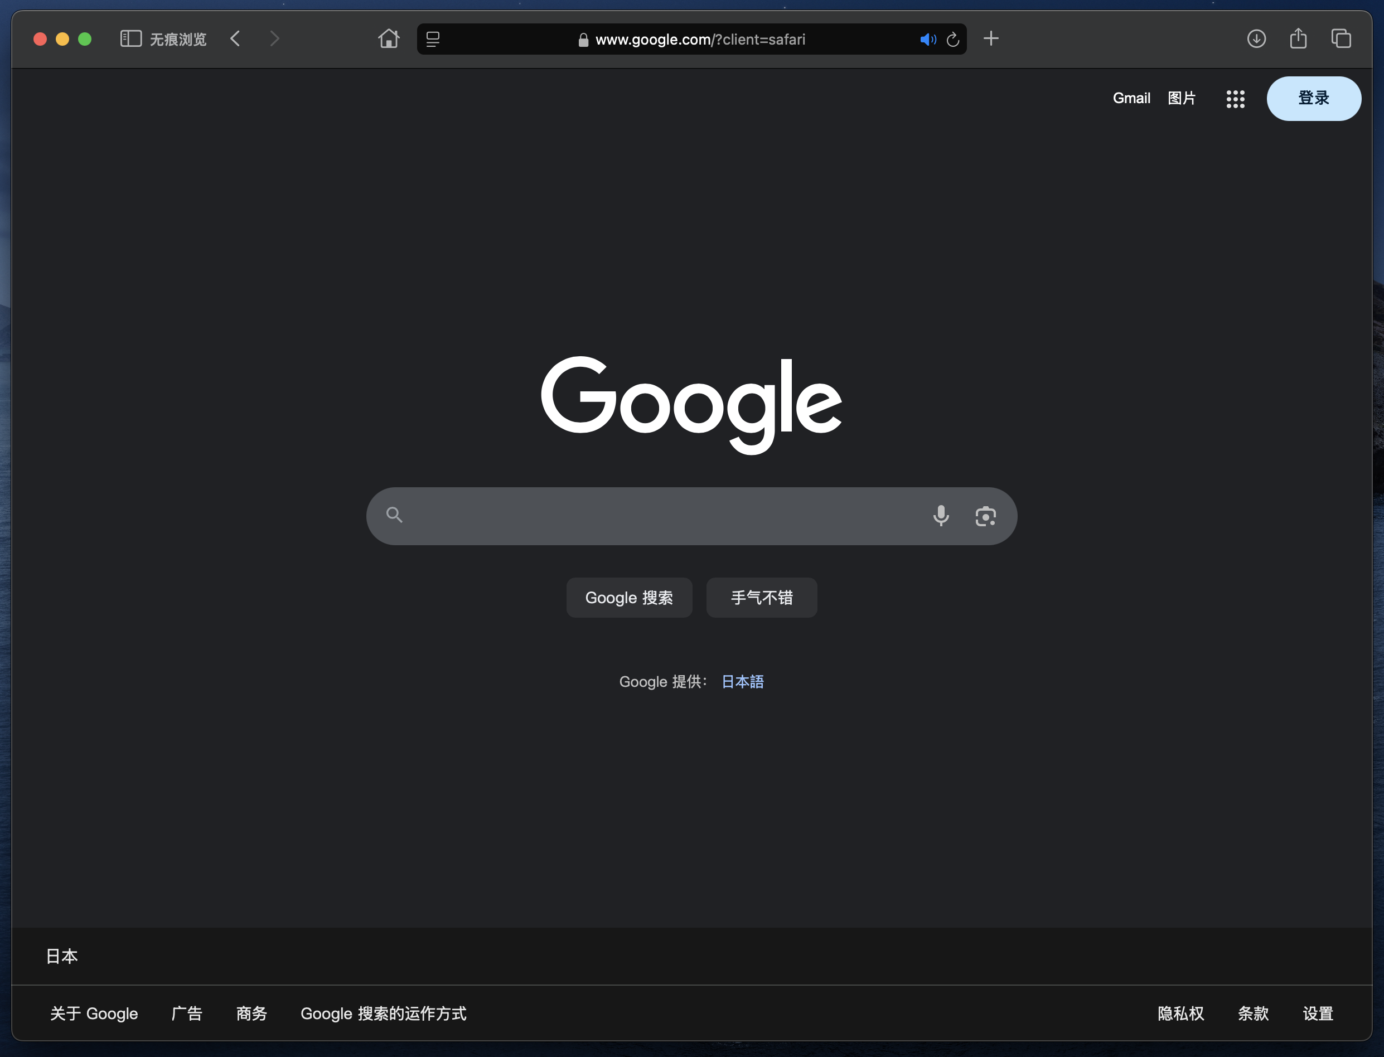The width and height of the screenshot is (1384, 1057).
Task: Switch language to 日本語
Action: (743, 681)
